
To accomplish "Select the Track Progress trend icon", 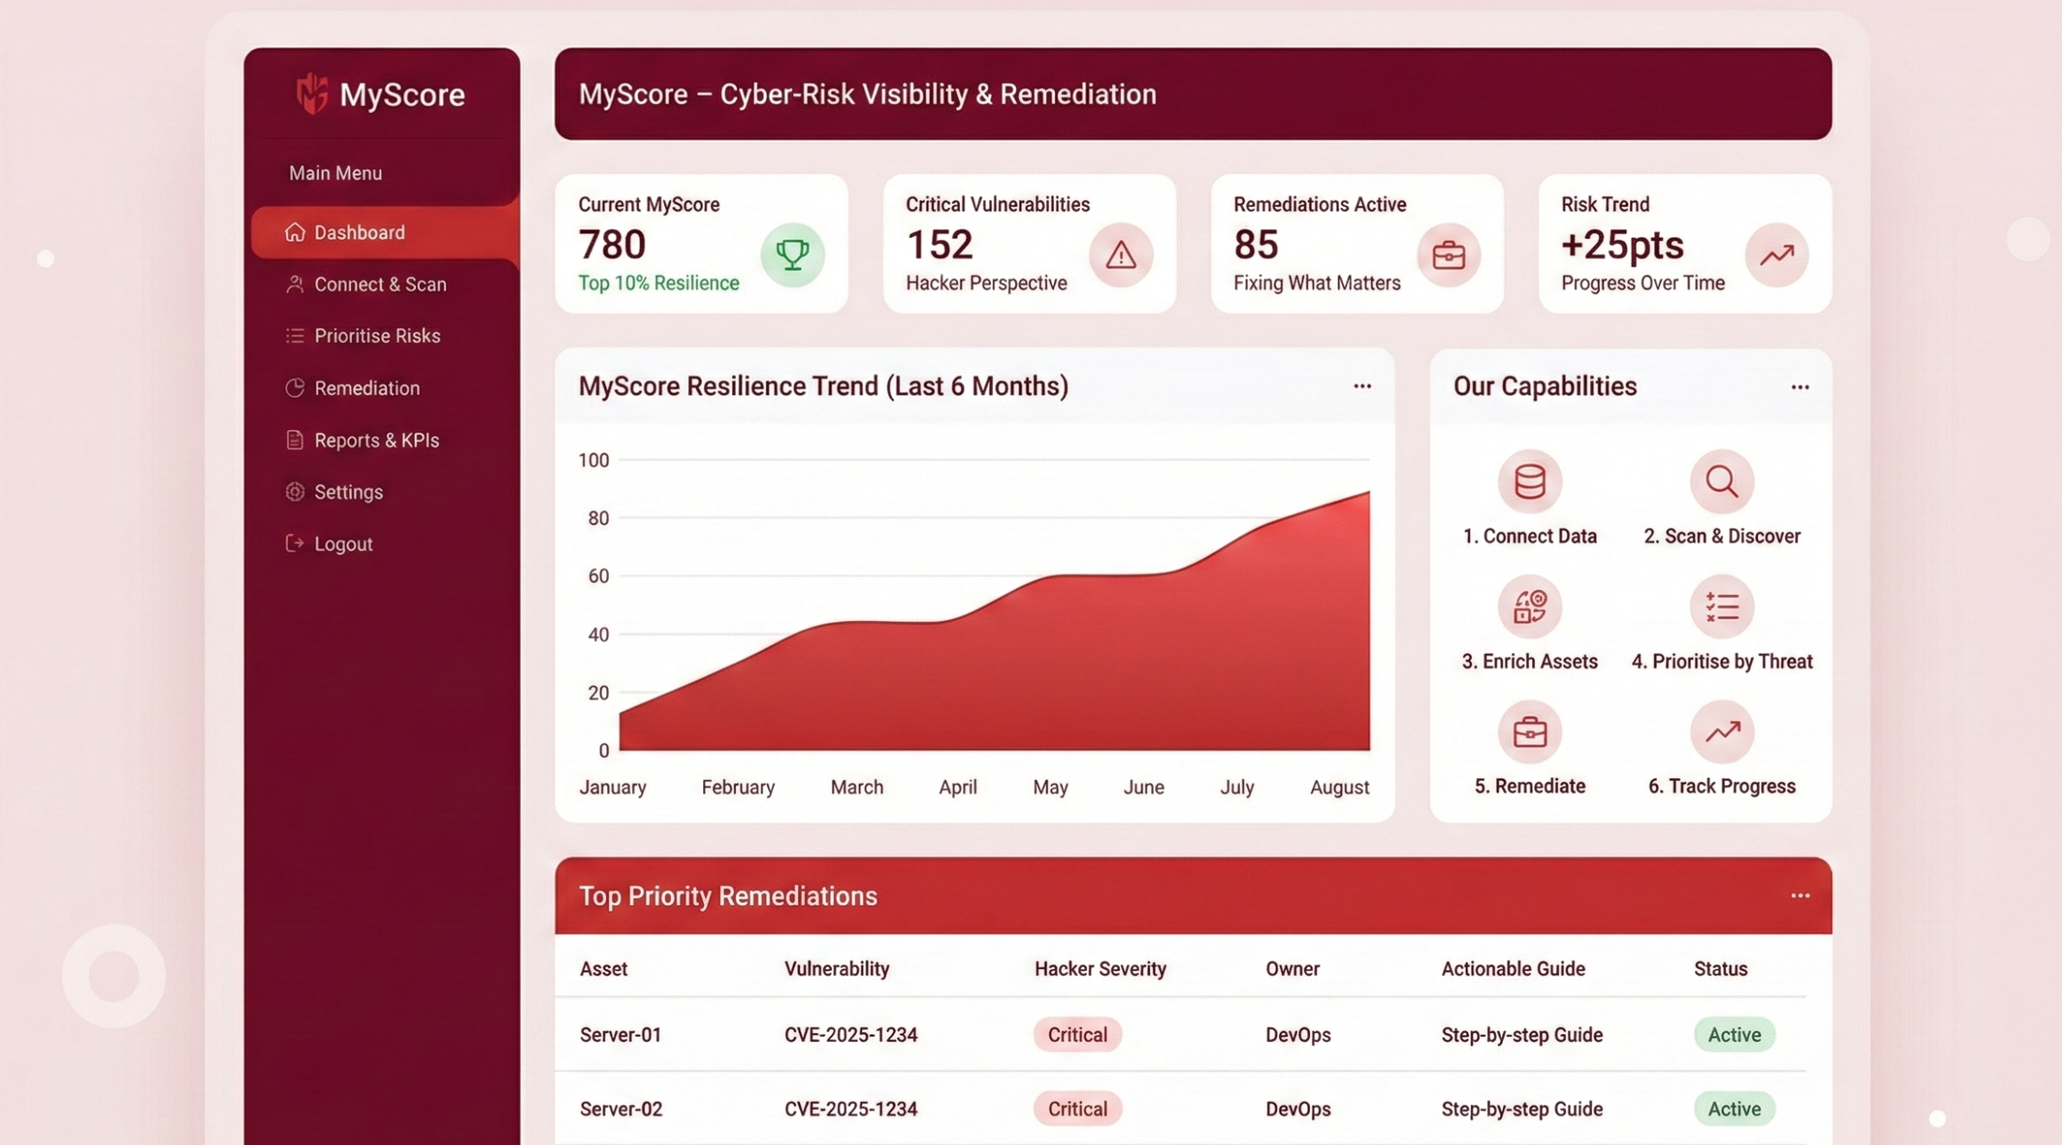I will tap(1722, 731).
